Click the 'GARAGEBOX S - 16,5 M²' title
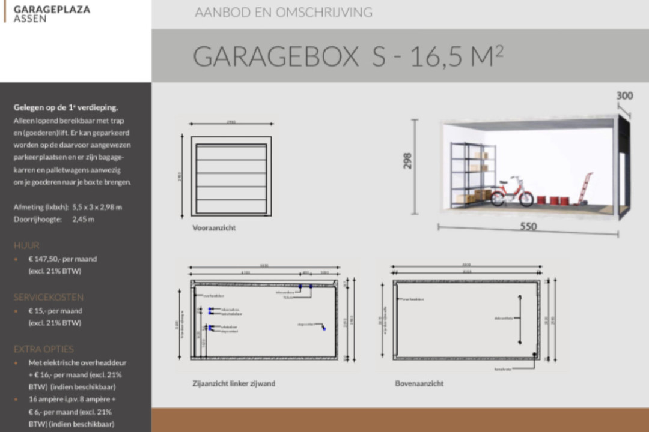Screen dimensions: 649x432 [x=348, y=56]
